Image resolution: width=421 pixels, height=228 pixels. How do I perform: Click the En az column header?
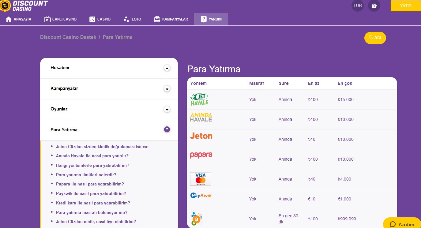point(314,83)
